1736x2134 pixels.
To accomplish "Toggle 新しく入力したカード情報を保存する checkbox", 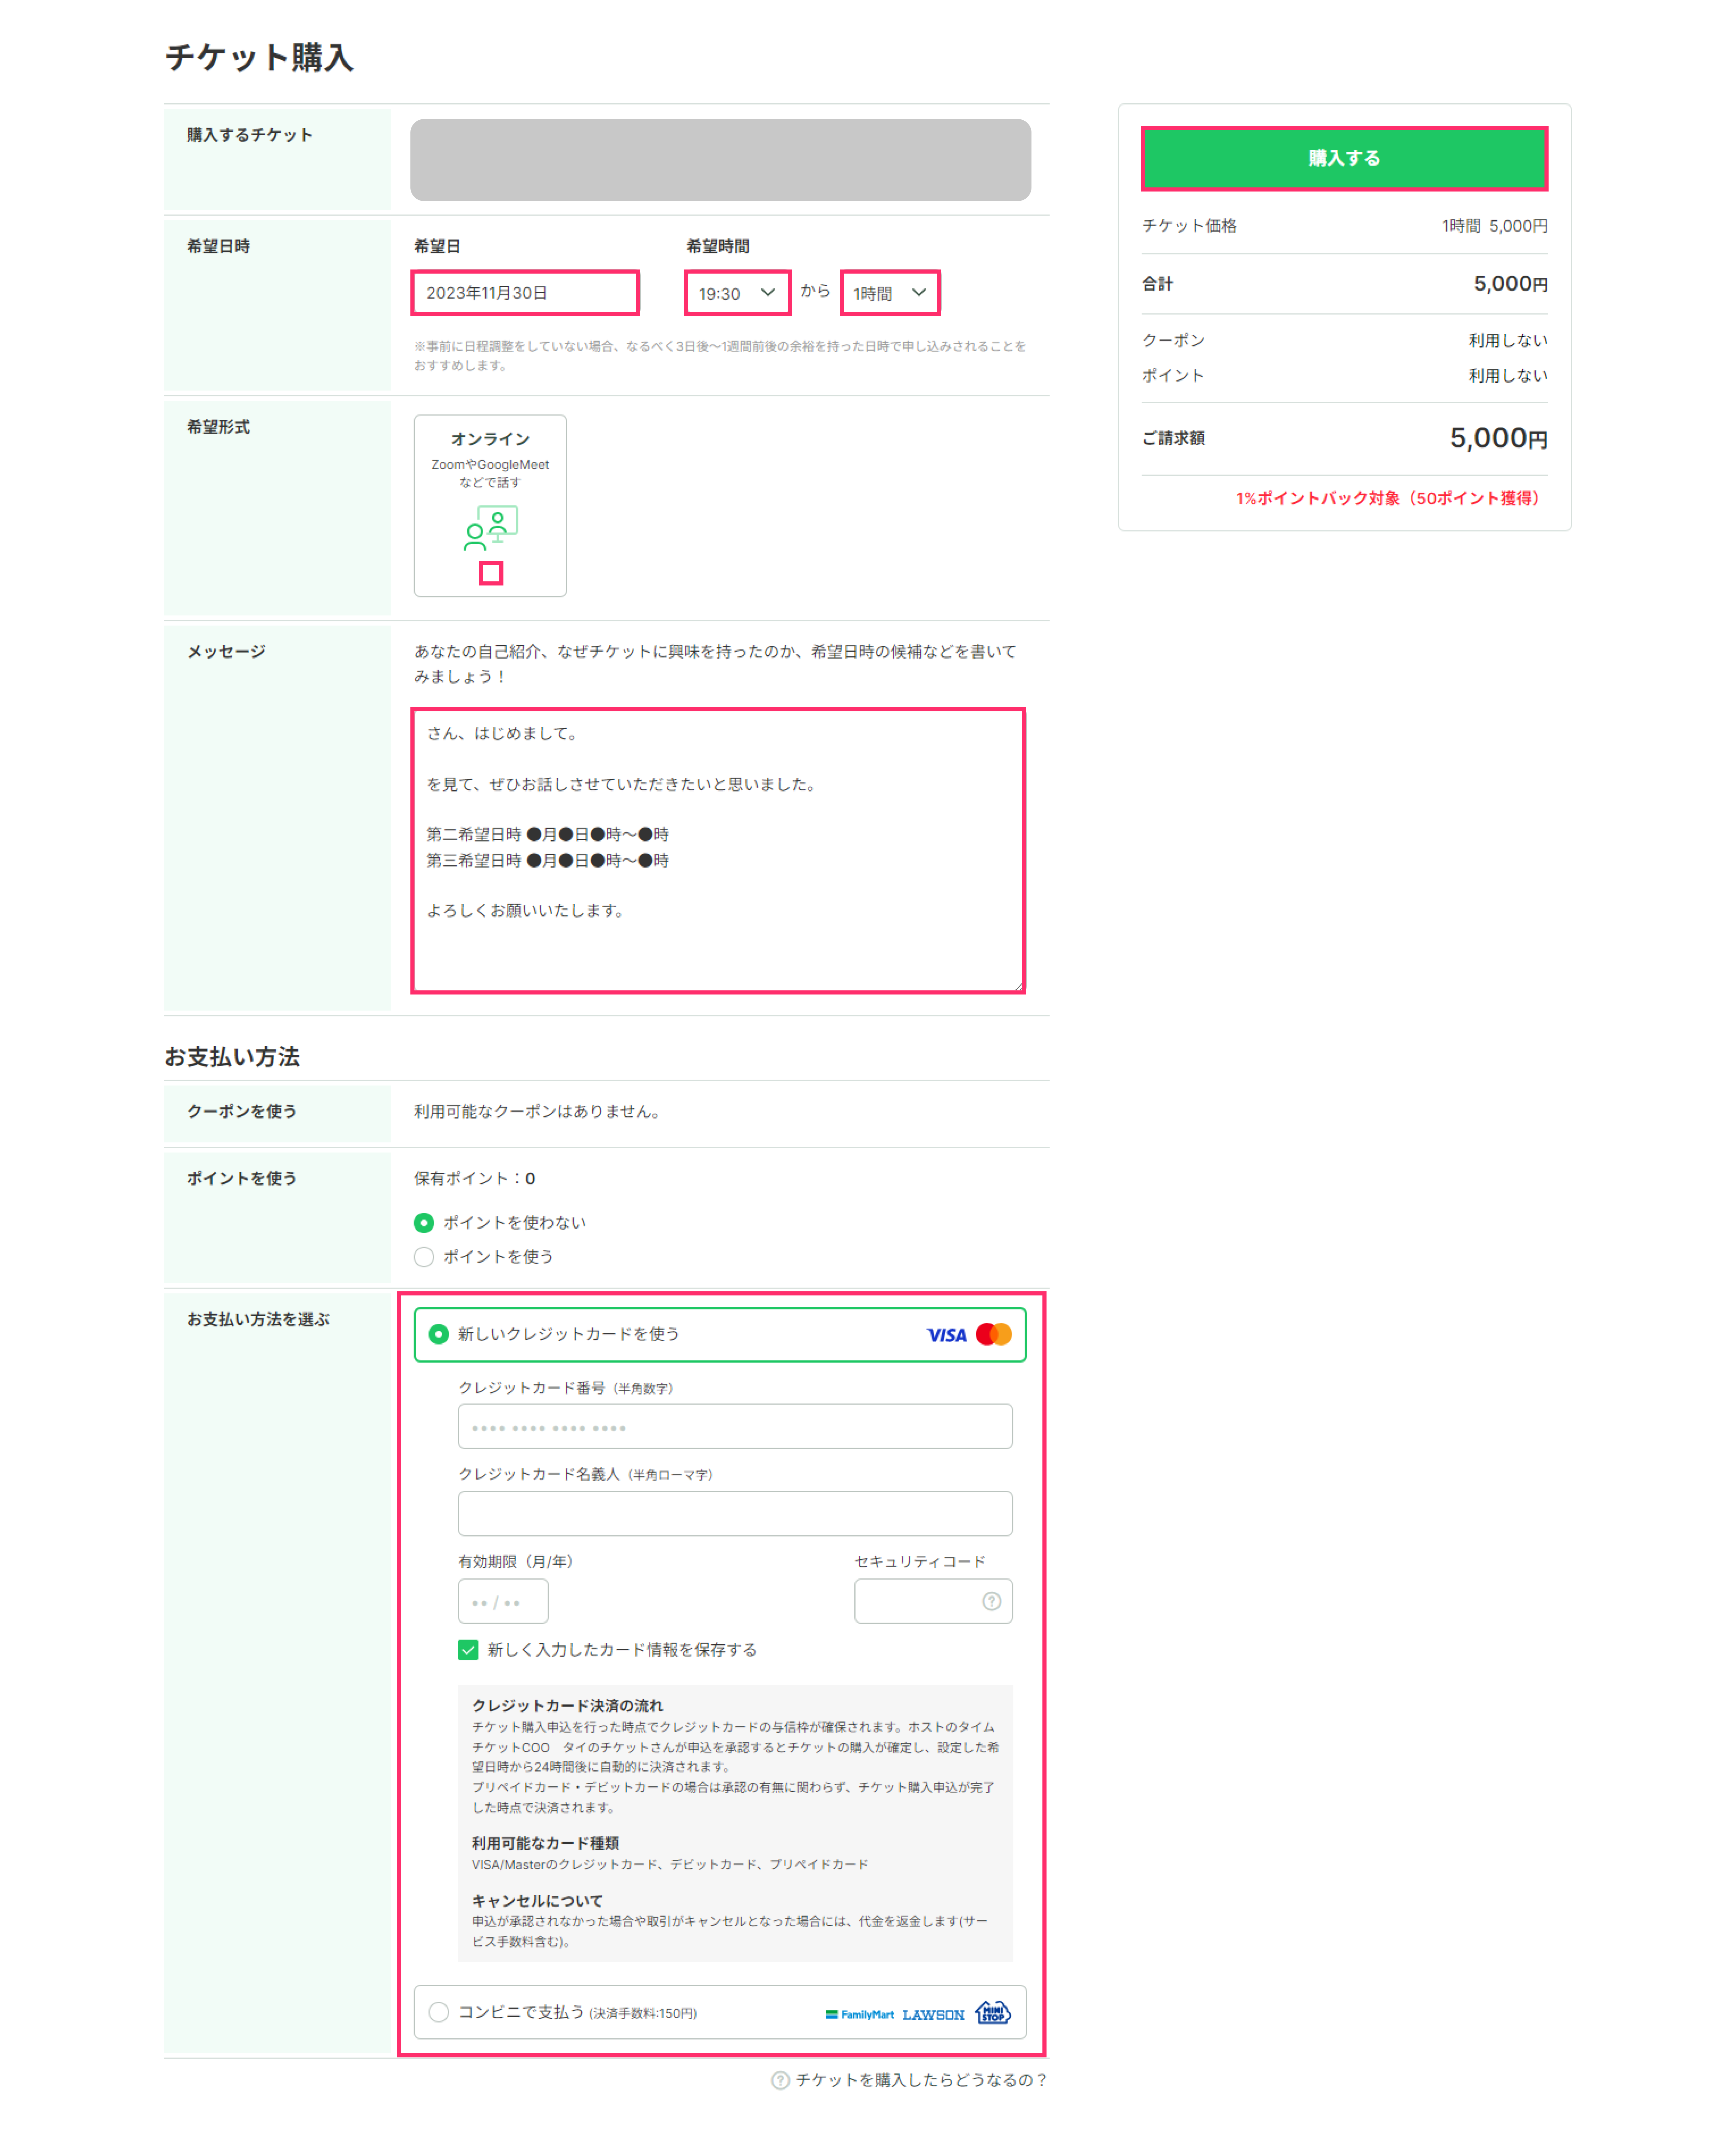I will [x=468, y=1649].
